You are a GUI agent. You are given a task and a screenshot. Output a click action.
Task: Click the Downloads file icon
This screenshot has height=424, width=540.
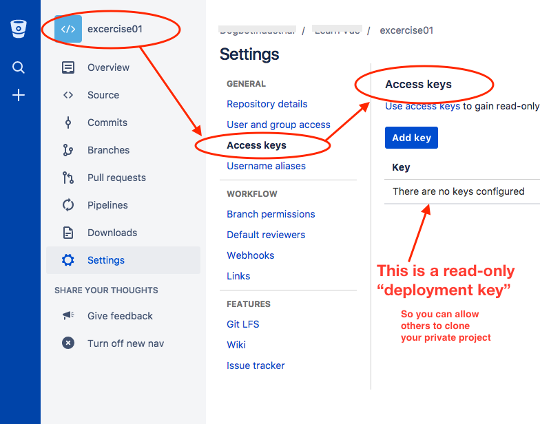click(67, 233)
